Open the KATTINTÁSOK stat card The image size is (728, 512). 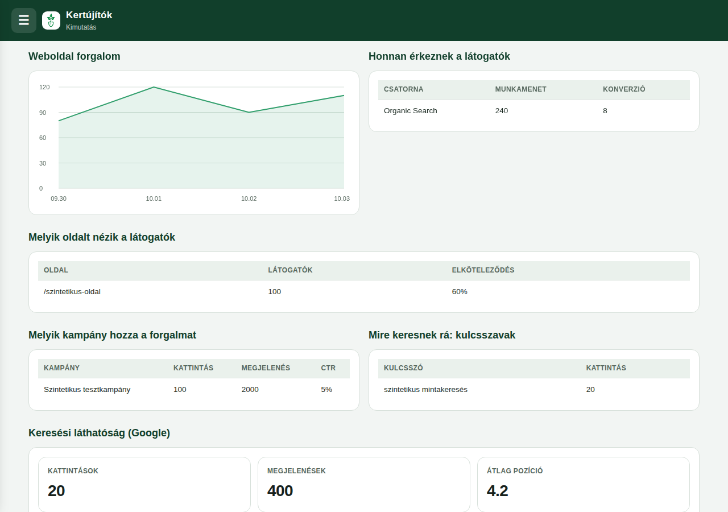144,485
